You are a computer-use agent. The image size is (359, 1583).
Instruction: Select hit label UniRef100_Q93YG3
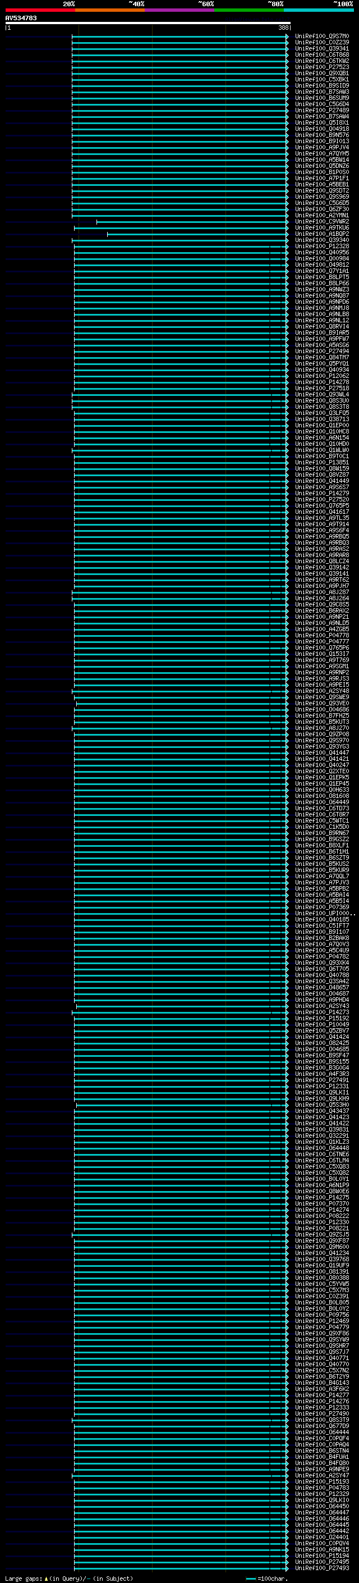(x=322, y=746)
